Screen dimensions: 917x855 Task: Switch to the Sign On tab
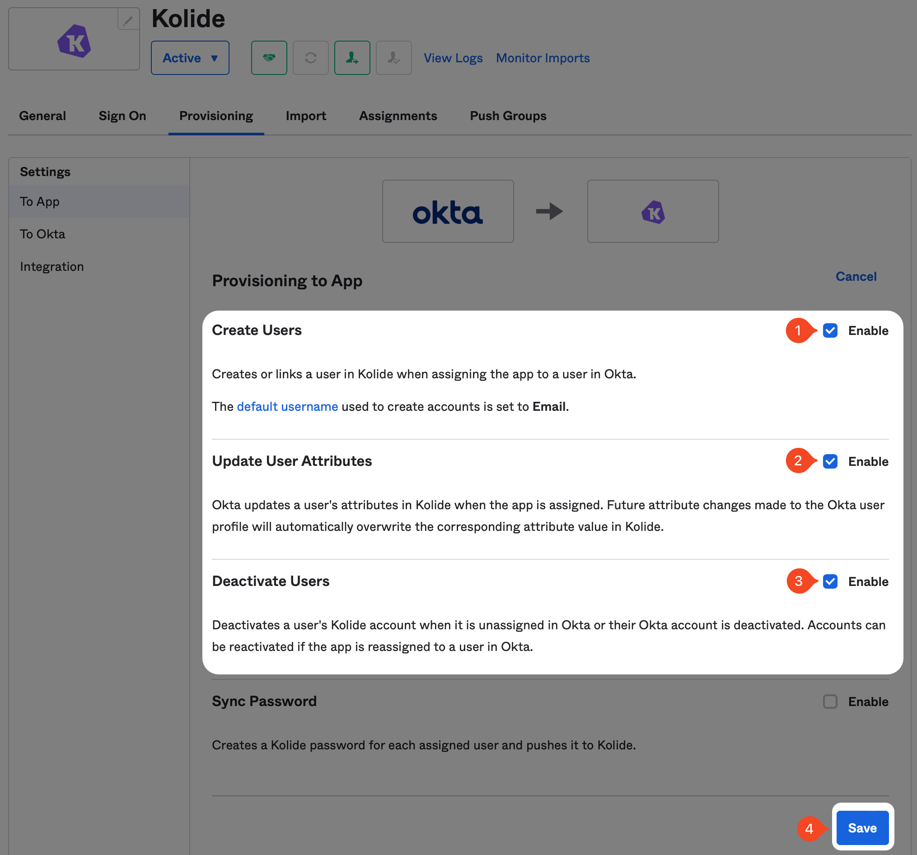point(122,116)
